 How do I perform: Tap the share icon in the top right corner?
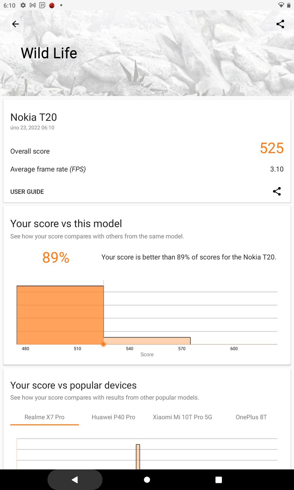[280, 24]
